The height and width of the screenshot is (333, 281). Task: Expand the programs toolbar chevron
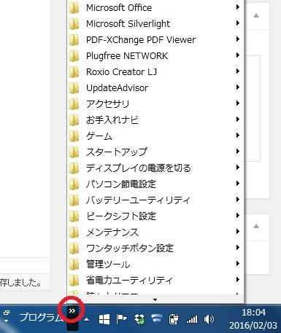[x=72, y=310]
